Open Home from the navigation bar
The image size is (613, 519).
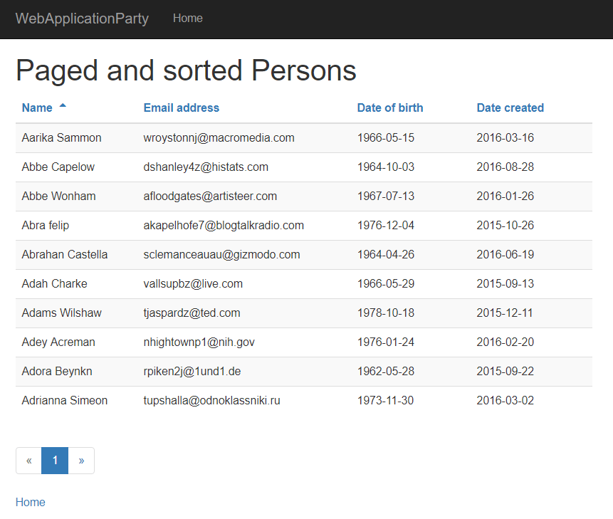coord(187,18)
